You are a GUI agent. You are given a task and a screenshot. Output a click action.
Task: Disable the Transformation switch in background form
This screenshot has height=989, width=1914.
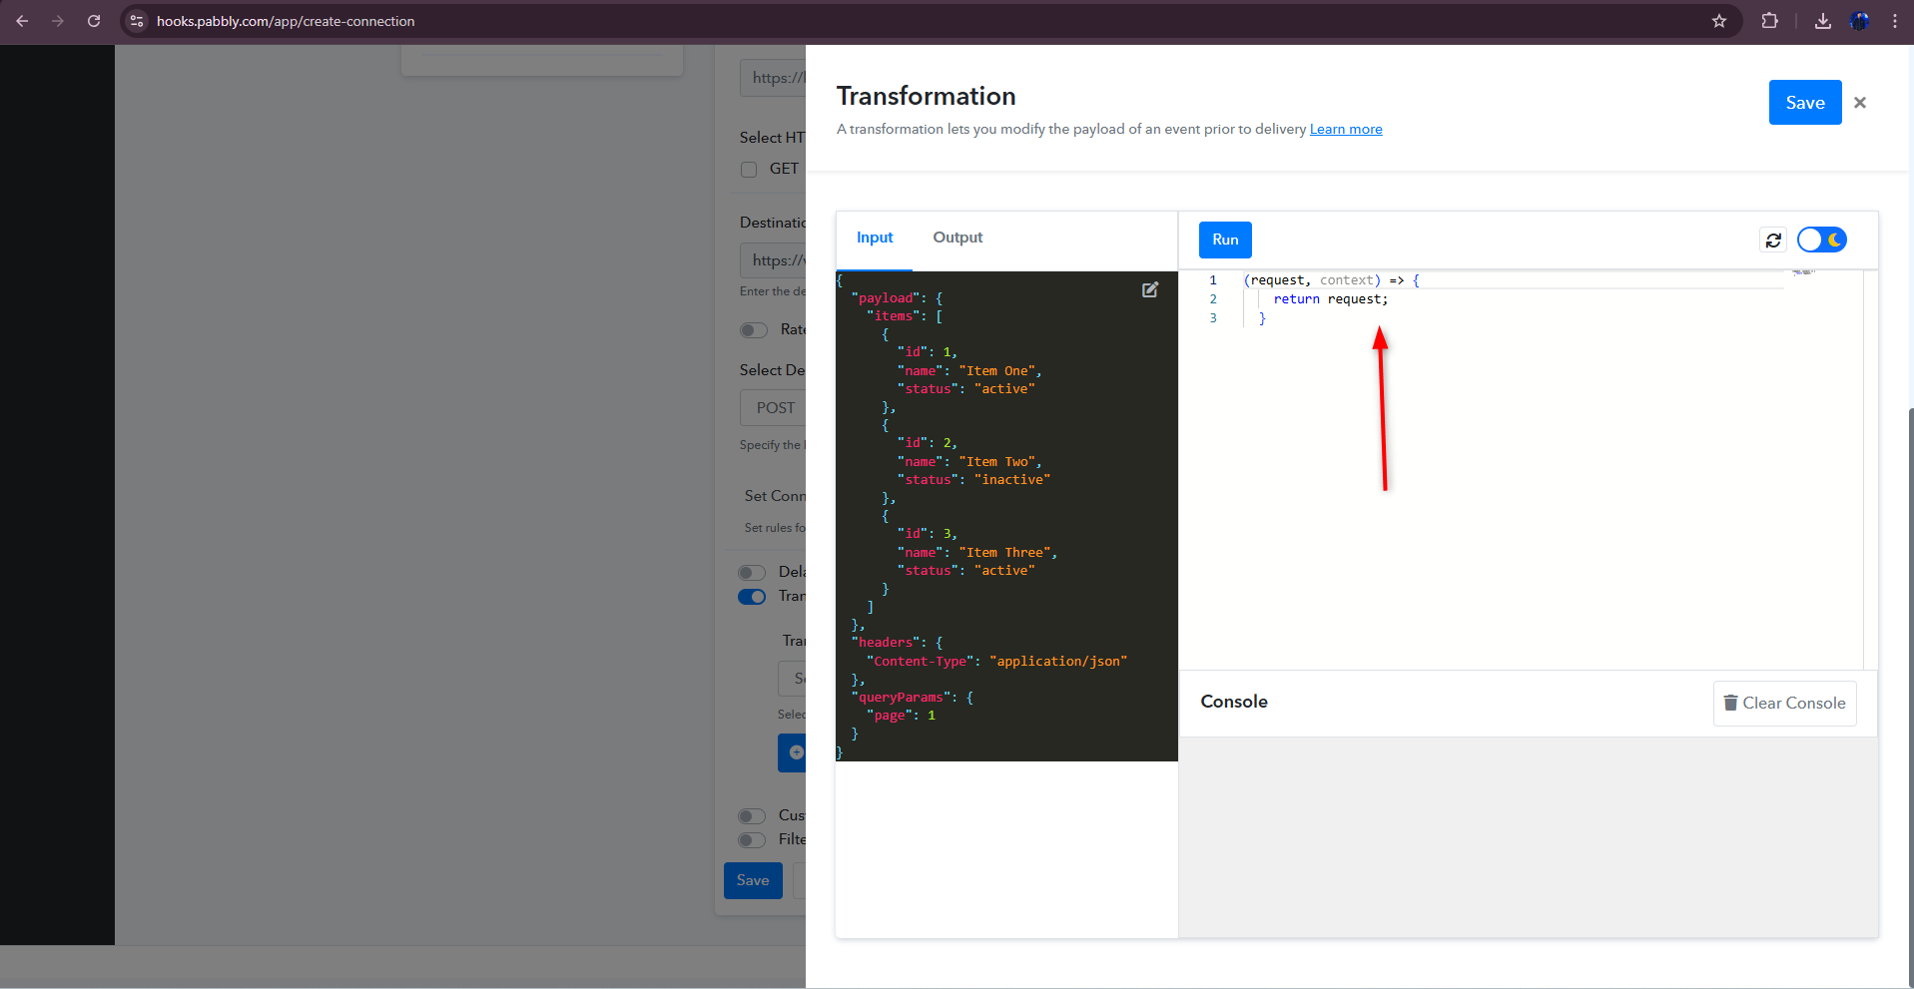pyautogui.click(x=752, y=597)
